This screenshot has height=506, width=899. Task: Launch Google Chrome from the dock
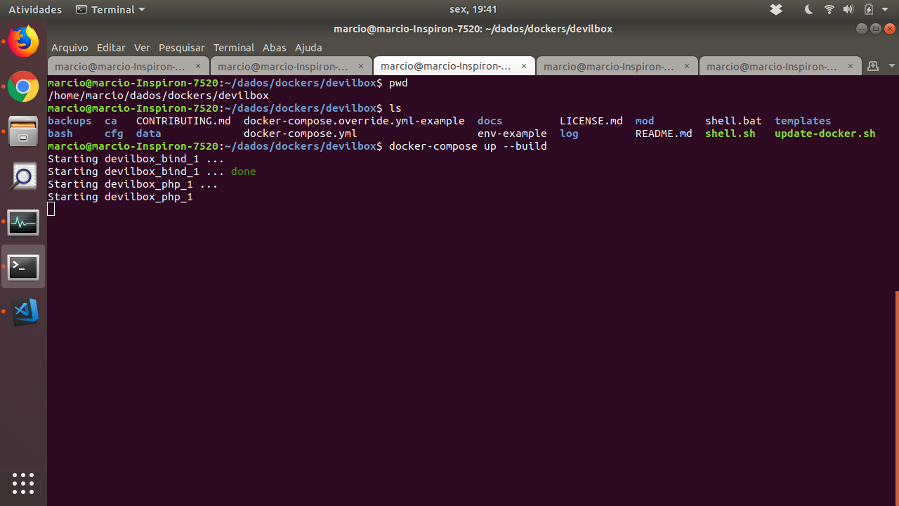click(x=23, y=87)
